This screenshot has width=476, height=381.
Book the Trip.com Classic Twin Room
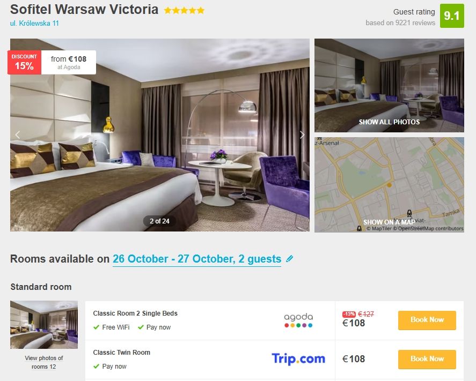(x=427, y=359)
